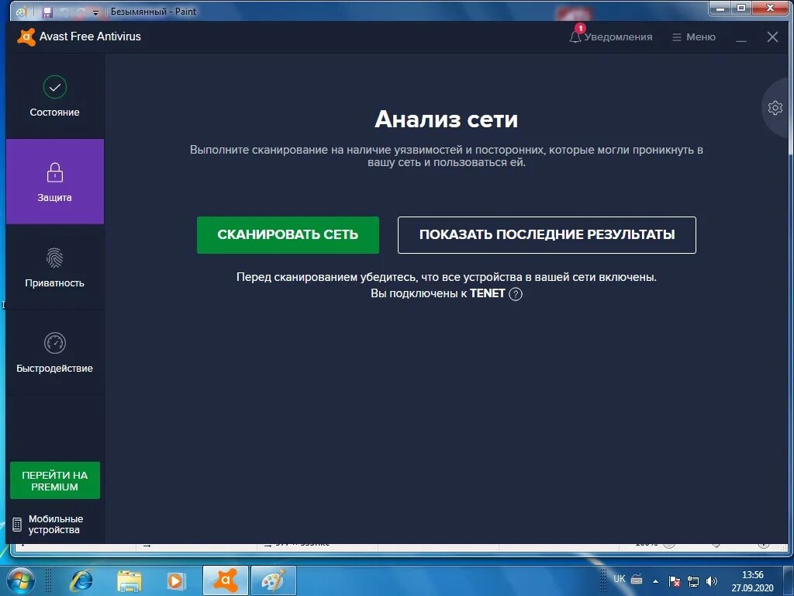The height and width of the screenshot is (596, 794).
Task: Open the settings gear icon
Action: tap(775, 108)
